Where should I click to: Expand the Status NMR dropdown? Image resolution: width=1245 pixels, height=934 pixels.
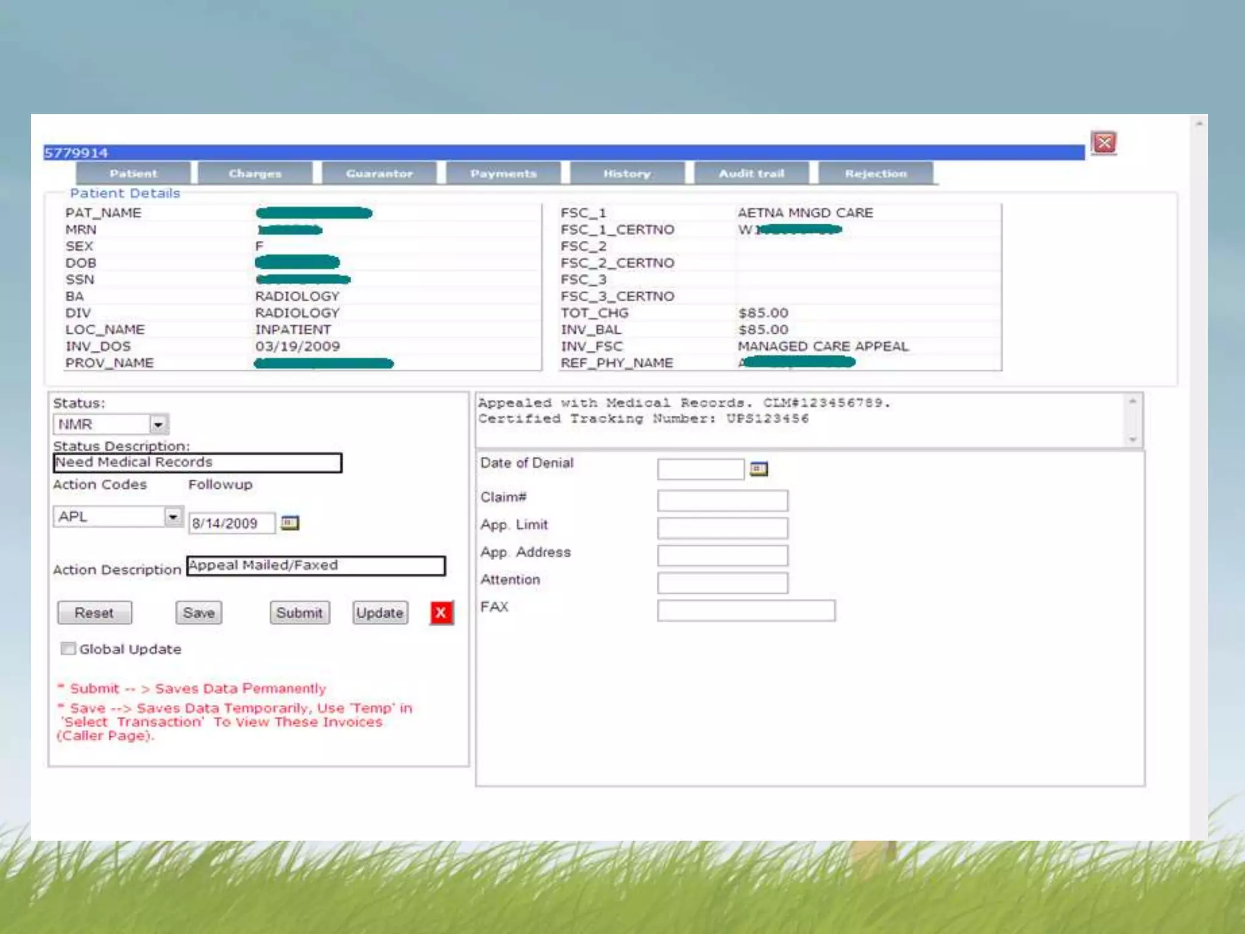coord(159,424)
